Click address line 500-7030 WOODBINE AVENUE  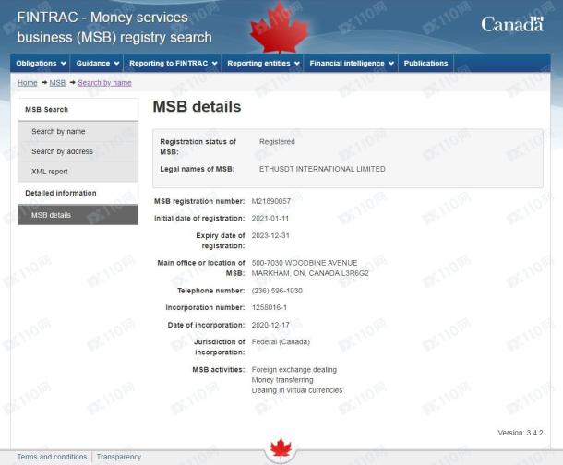pyautogui.click(x=305, y=263)
